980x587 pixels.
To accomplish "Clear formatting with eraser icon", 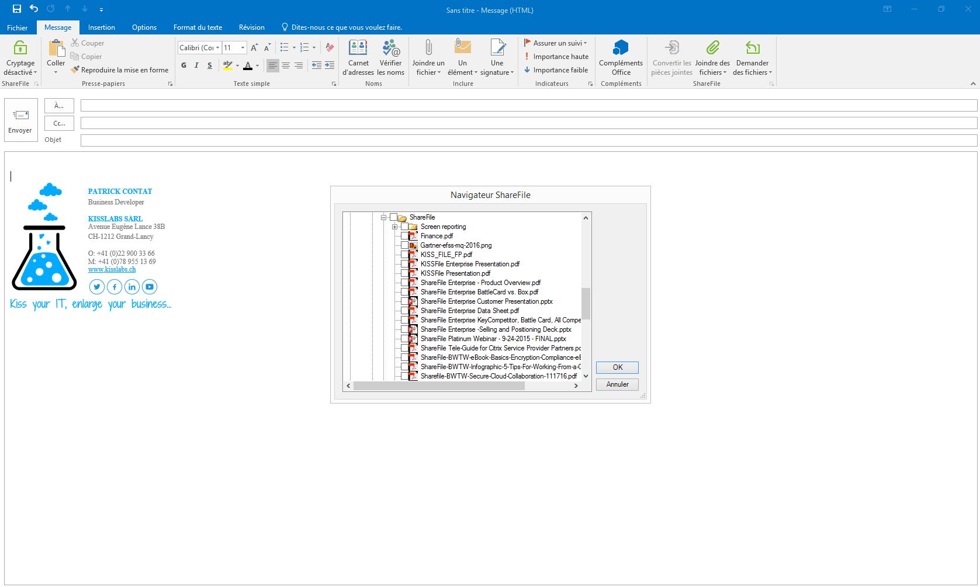I will click(330, 48).
